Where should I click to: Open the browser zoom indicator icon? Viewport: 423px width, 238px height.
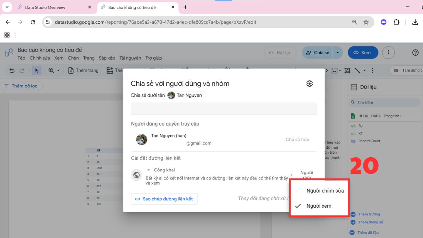[x=355, y=22]
